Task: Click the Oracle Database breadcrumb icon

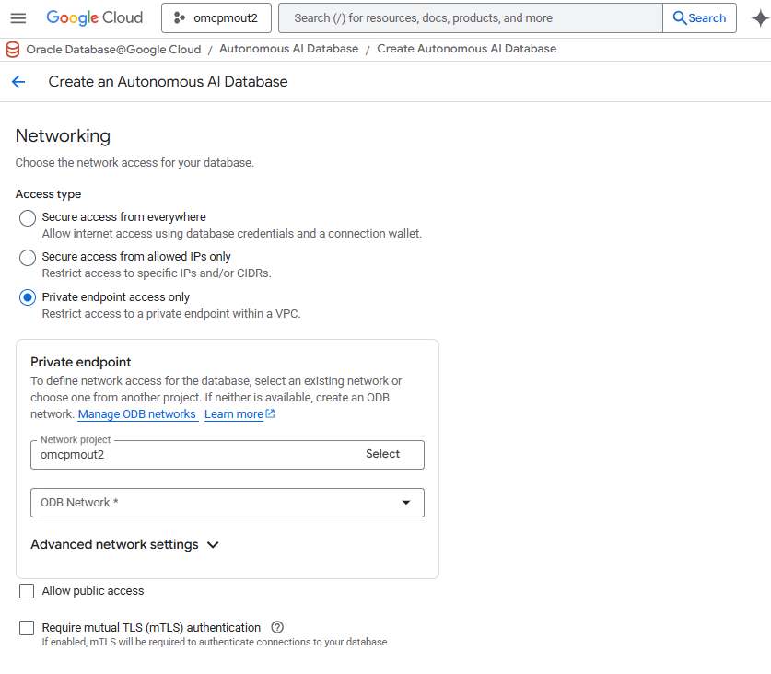Action: [11, 49]
